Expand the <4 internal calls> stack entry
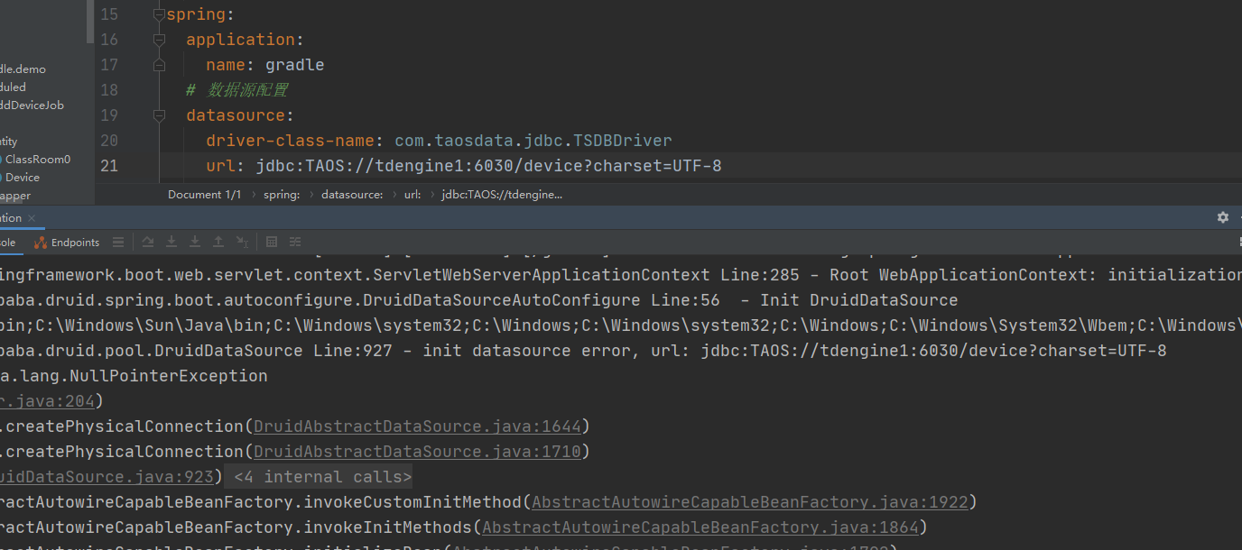Viewport: 1242px width, 550px height. click(x=319, y=476)
